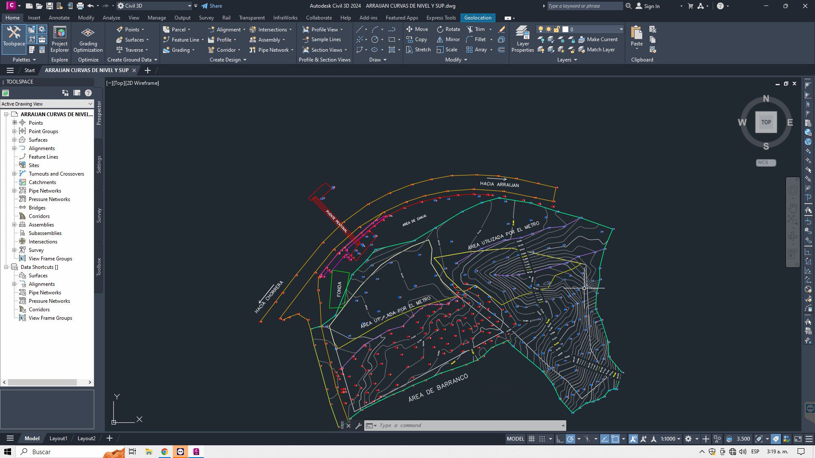Click the Toolspace palette button
This screenshot has height=458, width=815.
click(14, 37)
